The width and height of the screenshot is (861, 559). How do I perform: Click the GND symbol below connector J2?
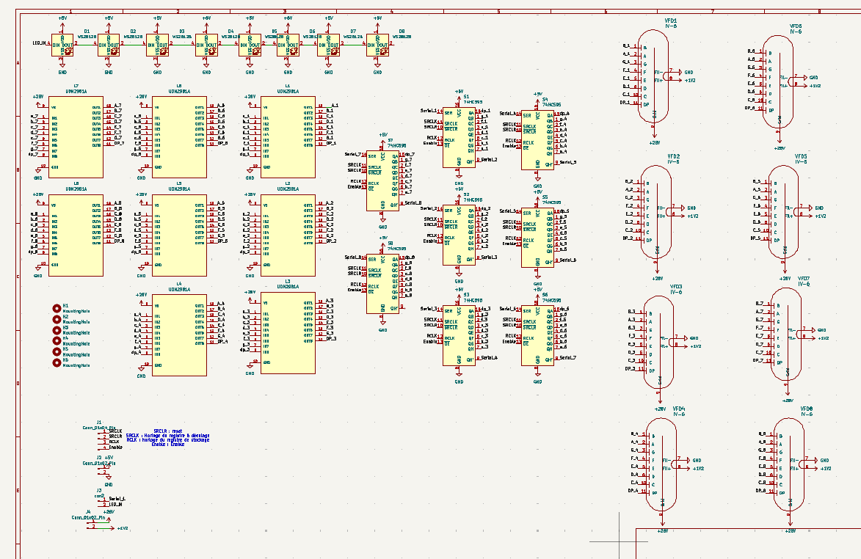(x=109, y=482)
